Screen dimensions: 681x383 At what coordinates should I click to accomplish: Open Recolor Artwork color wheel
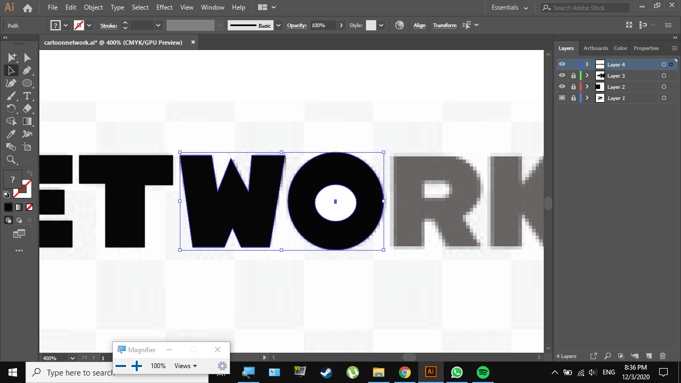coord(400,25)
